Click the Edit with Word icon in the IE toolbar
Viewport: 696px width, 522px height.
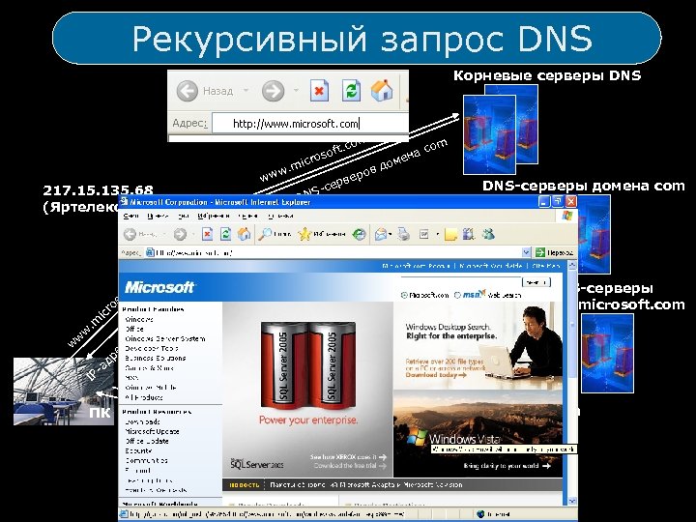[424, 234]
